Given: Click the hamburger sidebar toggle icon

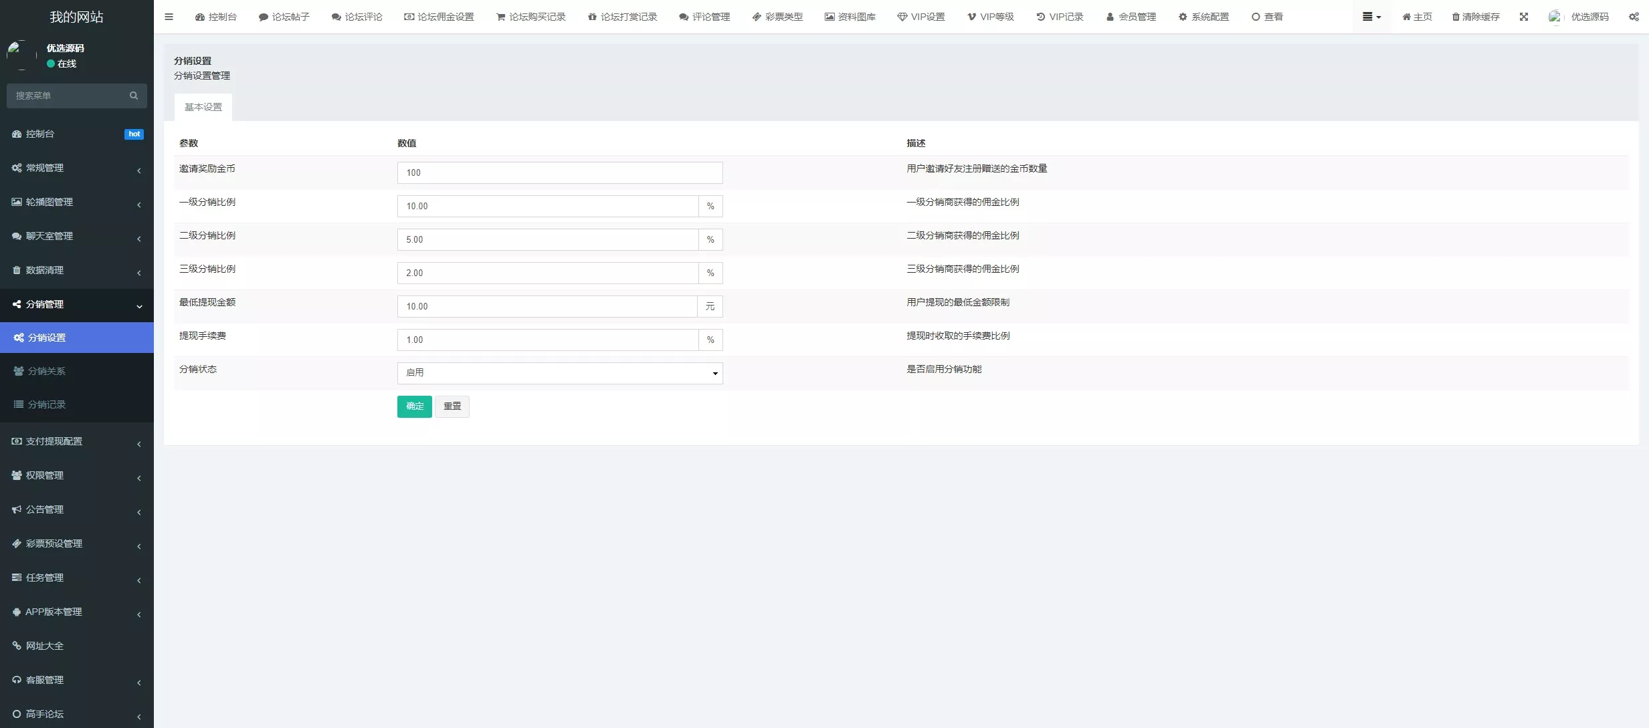Looking at the screenshot, I should (x=169, y=17).
